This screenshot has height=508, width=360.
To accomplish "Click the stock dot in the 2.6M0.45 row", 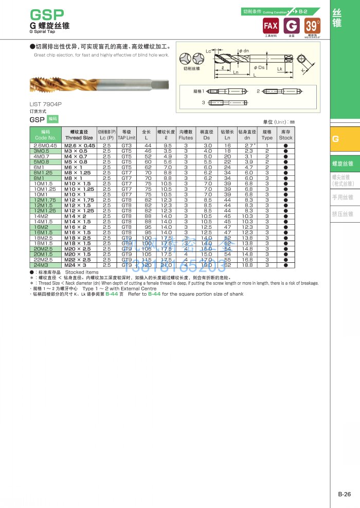I will coord(286,146).
